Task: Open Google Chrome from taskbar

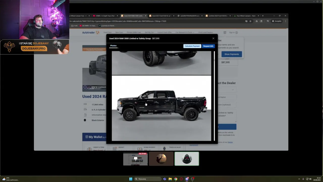Action: tap(176, 179)
